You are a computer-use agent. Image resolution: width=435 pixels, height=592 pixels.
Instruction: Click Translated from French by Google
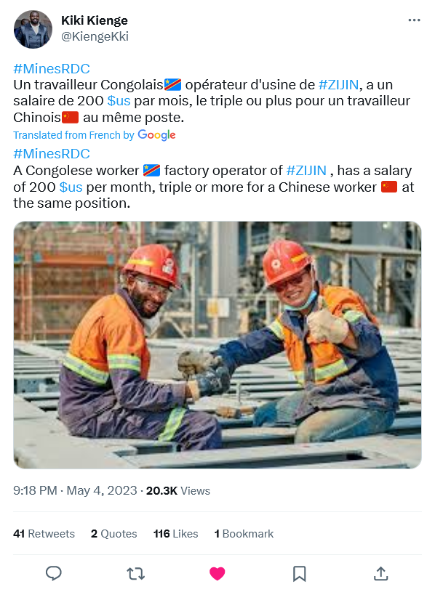click(x=95, y=135)
